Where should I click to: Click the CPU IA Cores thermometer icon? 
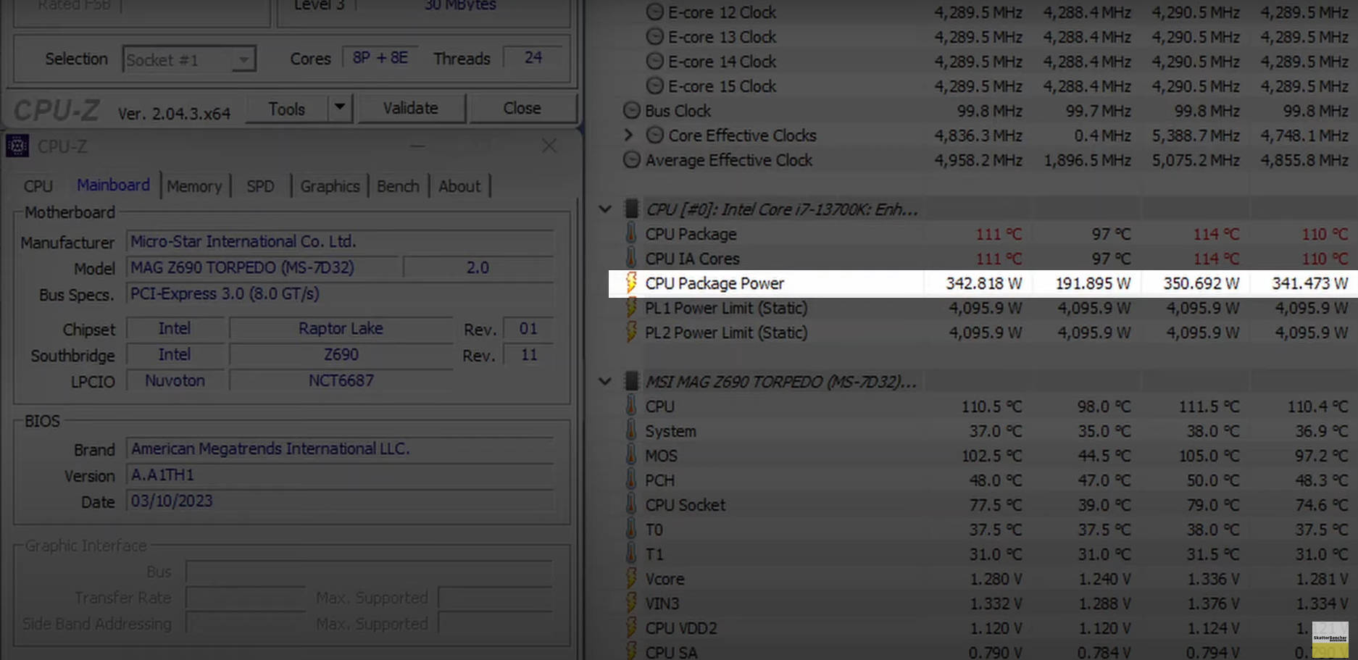pyautogui.click(x=631, y=259)
